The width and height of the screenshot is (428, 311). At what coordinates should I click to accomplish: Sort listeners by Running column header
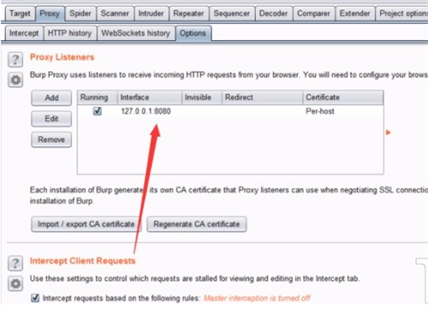coord(97,97)
